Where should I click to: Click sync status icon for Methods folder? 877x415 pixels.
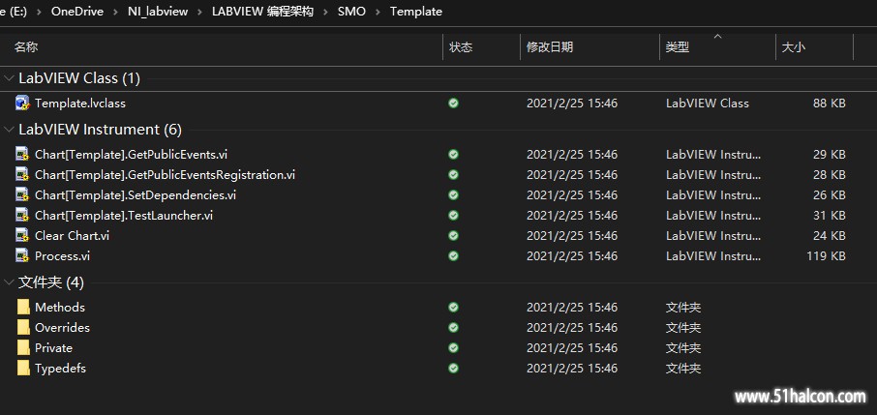click(x=454, y=307)
